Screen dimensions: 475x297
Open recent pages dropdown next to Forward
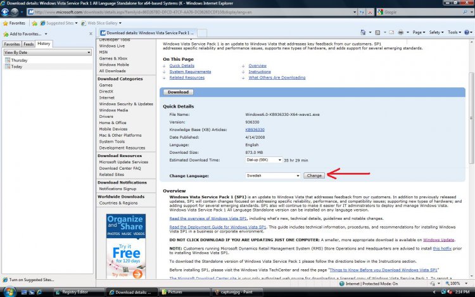[x=22, y=12]
